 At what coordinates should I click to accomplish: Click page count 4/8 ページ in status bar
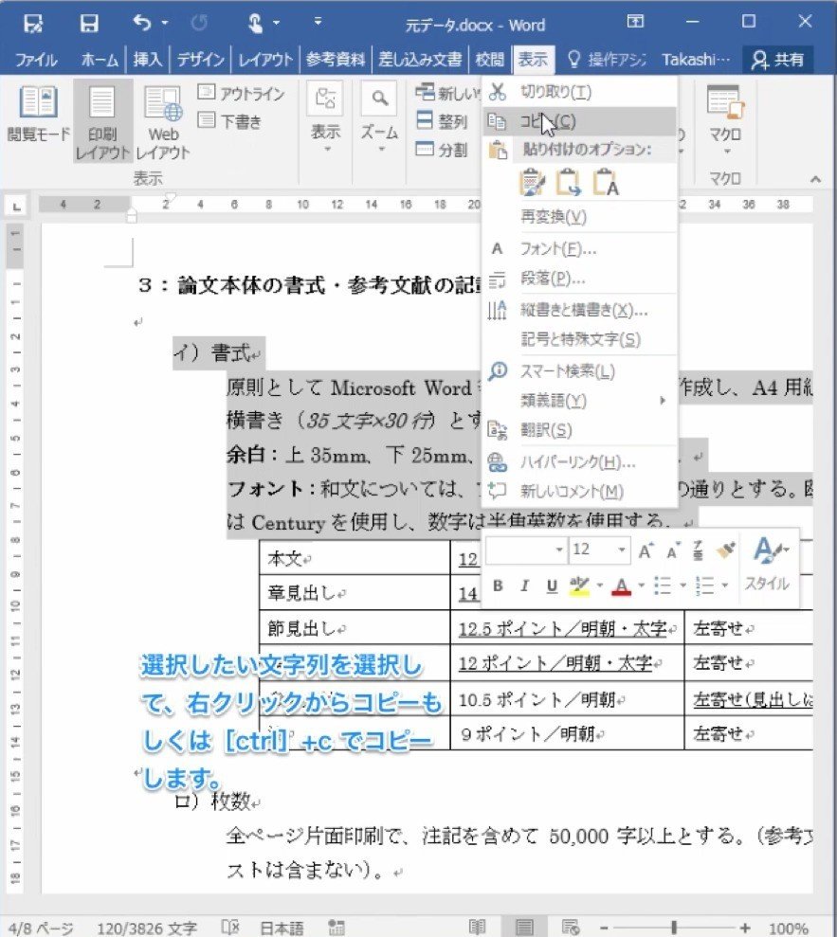tap(41, 928)
